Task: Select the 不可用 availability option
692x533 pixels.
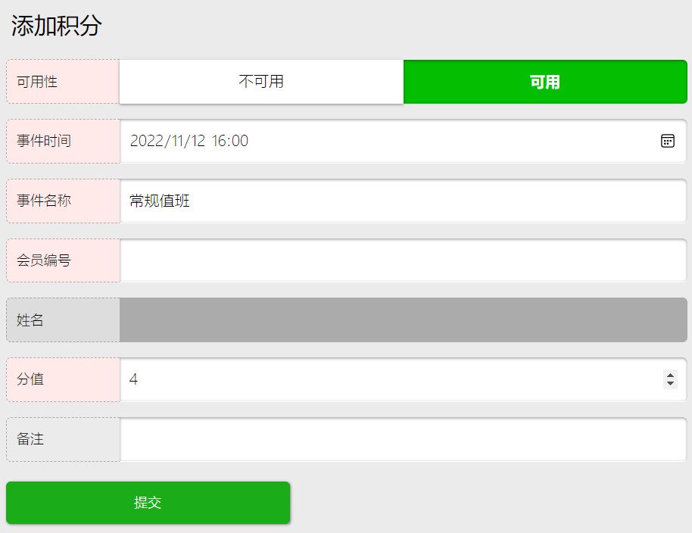Action: (261, 82)
